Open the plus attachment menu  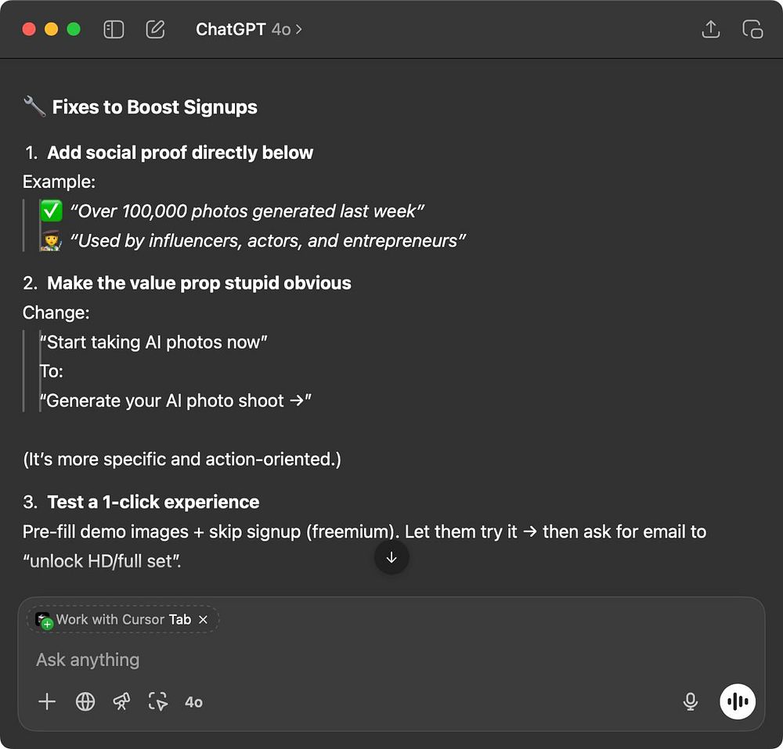coord(47,701)
